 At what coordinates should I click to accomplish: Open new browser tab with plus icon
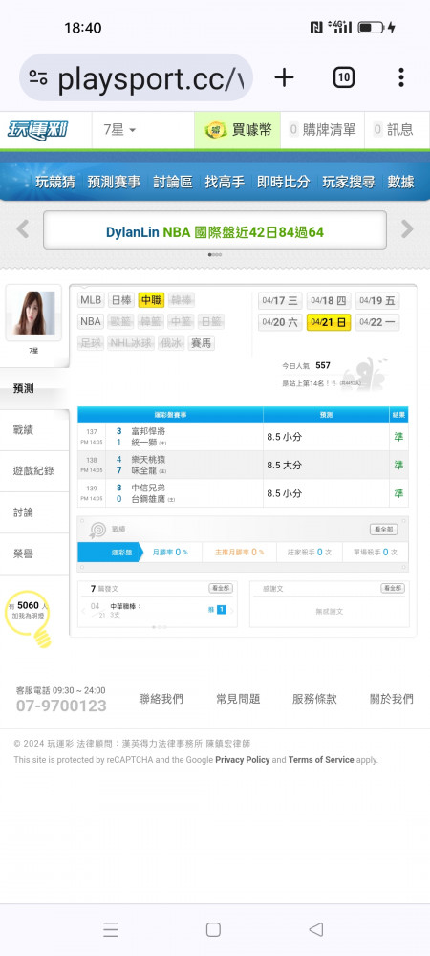pos(284,77)
